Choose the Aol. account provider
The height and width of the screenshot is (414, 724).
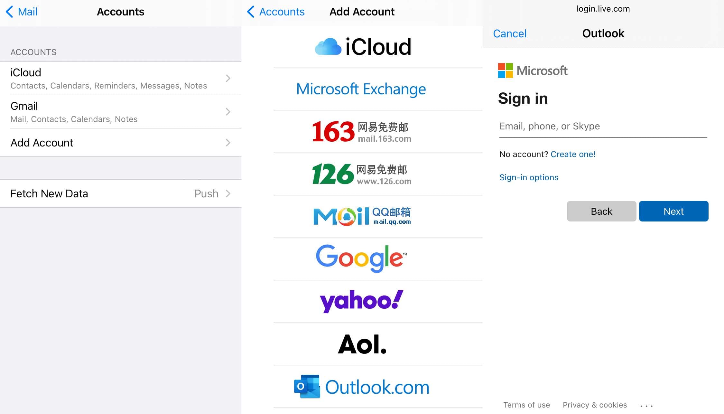362,344
